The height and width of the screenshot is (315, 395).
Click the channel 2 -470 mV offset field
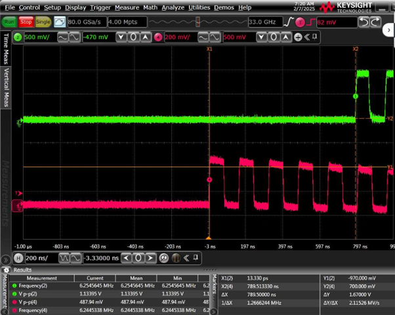pyautogui.click(x=98, y=37)
